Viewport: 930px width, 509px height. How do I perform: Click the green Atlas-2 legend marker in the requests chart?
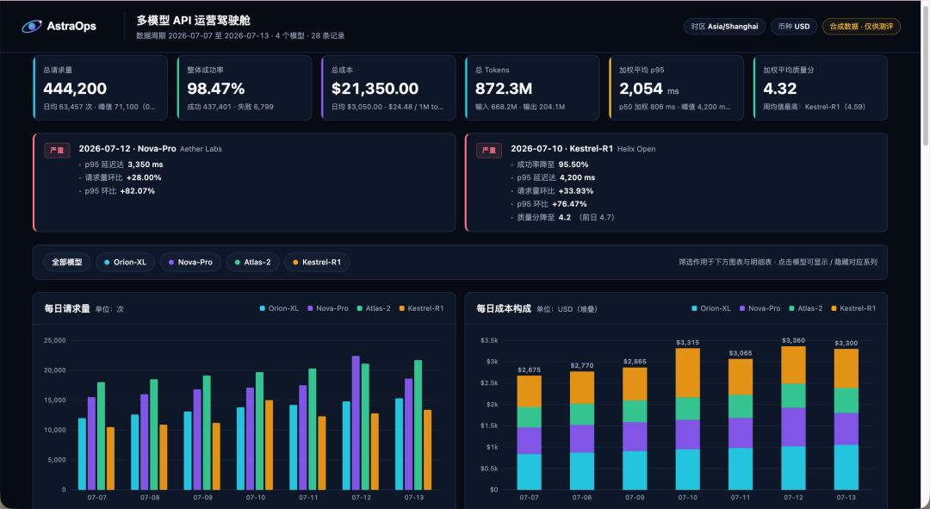[x=359, y=308]
